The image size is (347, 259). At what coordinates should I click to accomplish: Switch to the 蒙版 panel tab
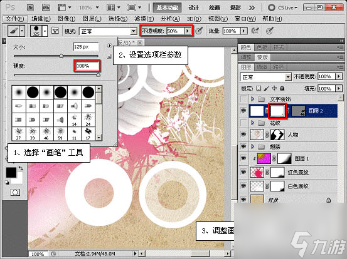pos(262,58)
